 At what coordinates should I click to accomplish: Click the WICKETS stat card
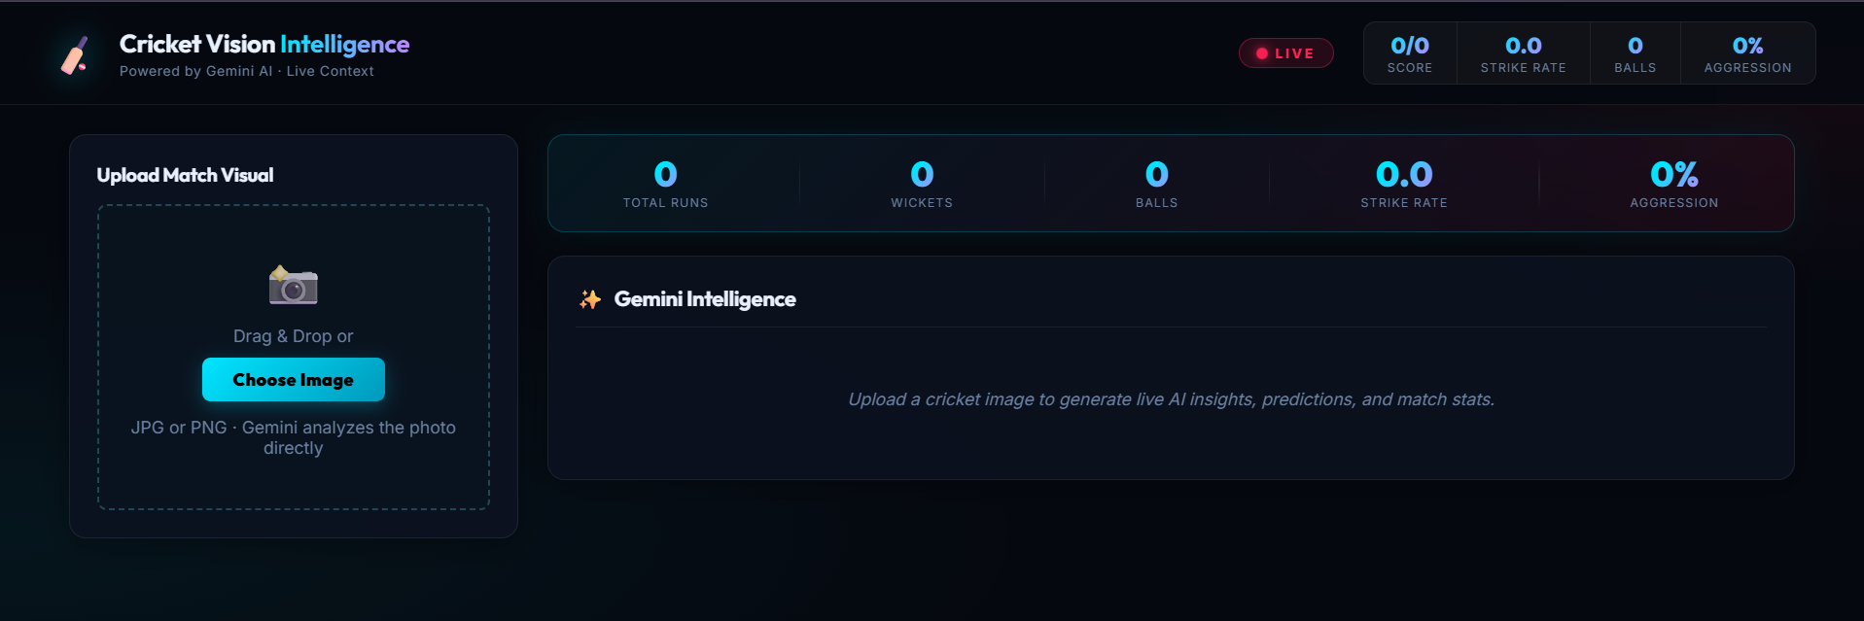pyautogui.click(x=922, y=183)
